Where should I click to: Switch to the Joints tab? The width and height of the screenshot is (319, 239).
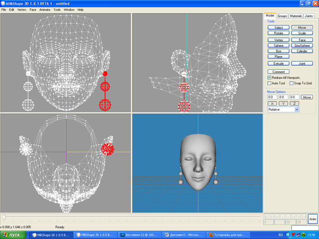(309, 16)
